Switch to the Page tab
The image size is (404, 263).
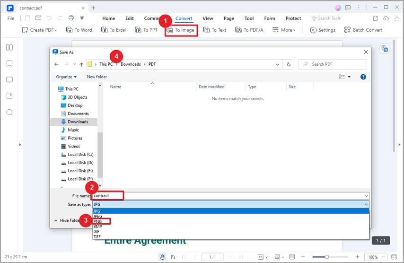click(229, 18)
